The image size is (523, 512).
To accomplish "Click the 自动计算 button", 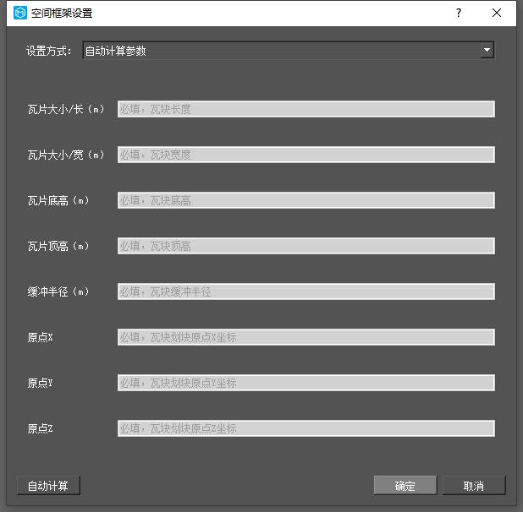I will (x=48, y=485).
